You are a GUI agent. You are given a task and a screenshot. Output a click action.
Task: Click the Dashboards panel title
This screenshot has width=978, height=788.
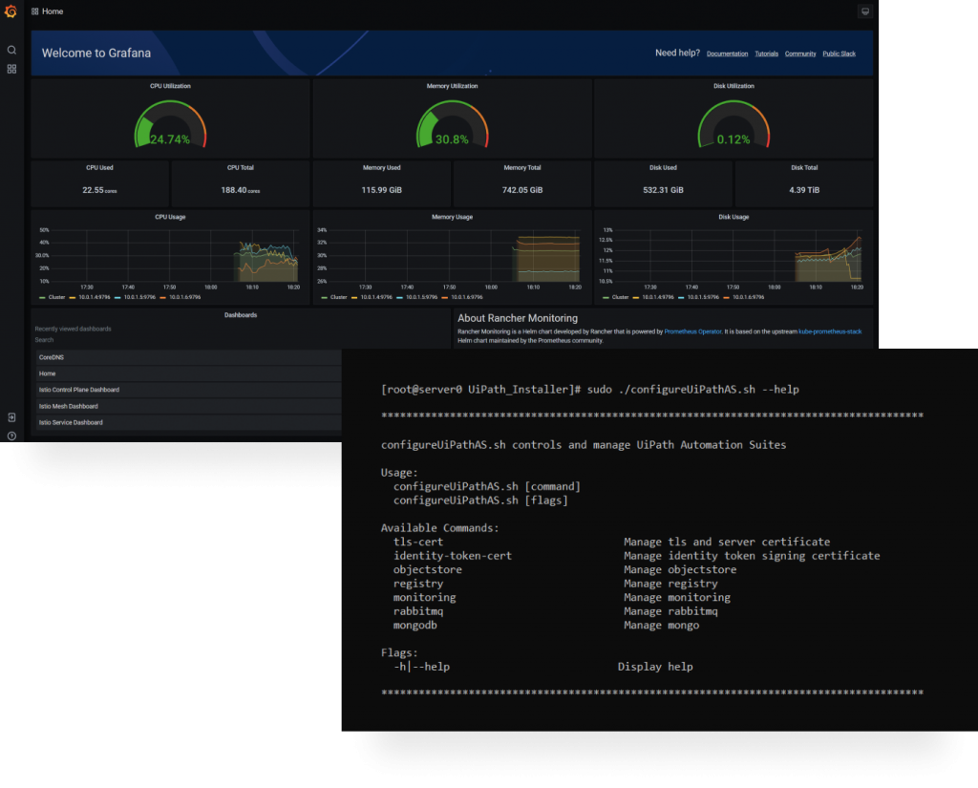pos(241,315)
